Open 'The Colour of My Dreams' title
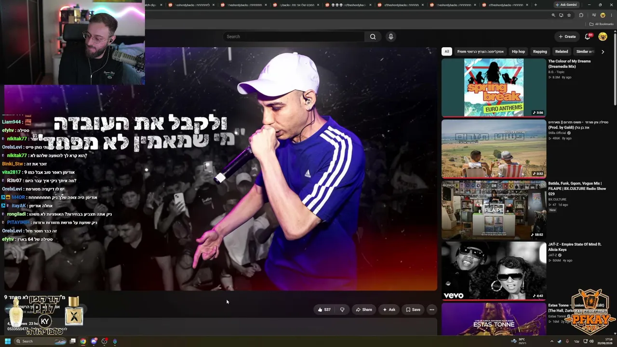Viewport: 617px width, 347px height. (569, 64)
